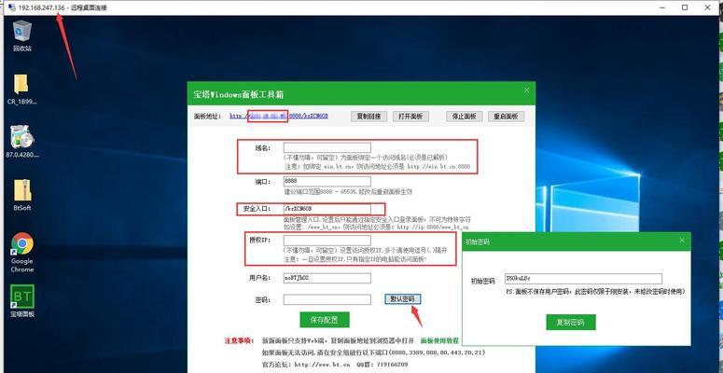Maximize the remote desktop connection window

point(685,7)
